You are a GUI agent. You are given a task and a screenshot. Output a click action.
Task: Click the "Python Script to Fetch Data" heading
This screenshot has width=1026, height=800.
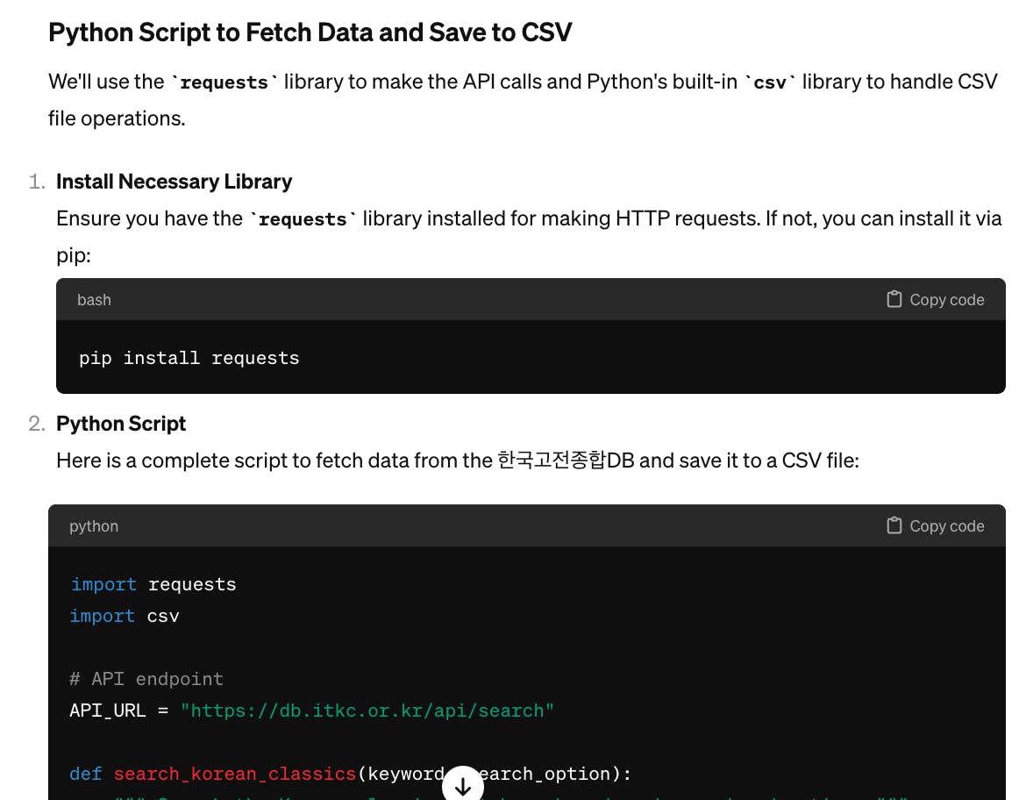pos(310,32)
